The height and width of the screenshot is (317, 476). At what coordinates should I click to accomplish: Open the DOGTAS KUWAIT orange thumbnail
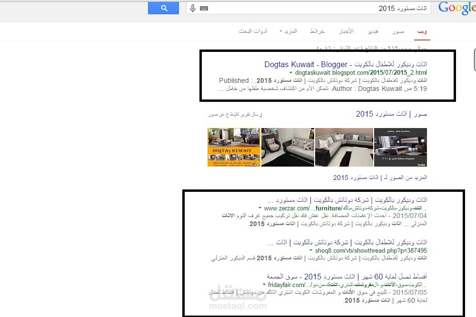click(234, 147)
